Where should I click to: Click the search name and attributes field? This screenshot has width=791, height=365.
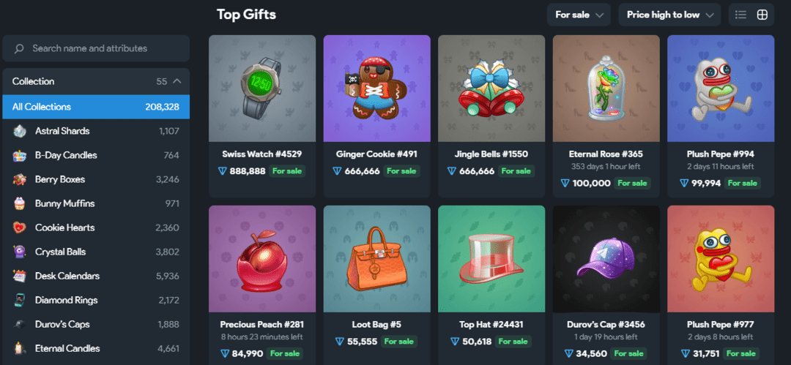tap(96, 48)
